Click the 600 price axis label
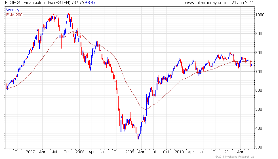The image size is (278, 159). click(259, 90)
